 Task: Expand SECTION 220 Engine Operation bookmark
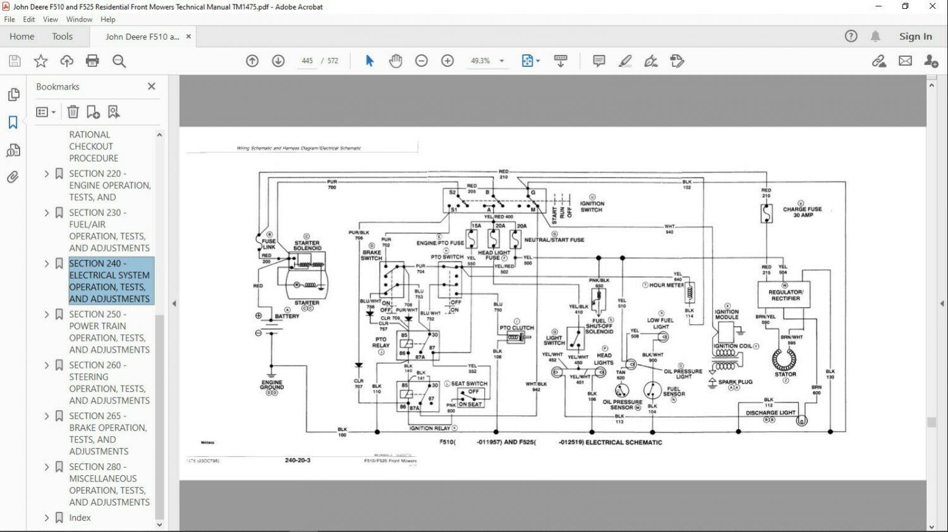click(47, 173)
